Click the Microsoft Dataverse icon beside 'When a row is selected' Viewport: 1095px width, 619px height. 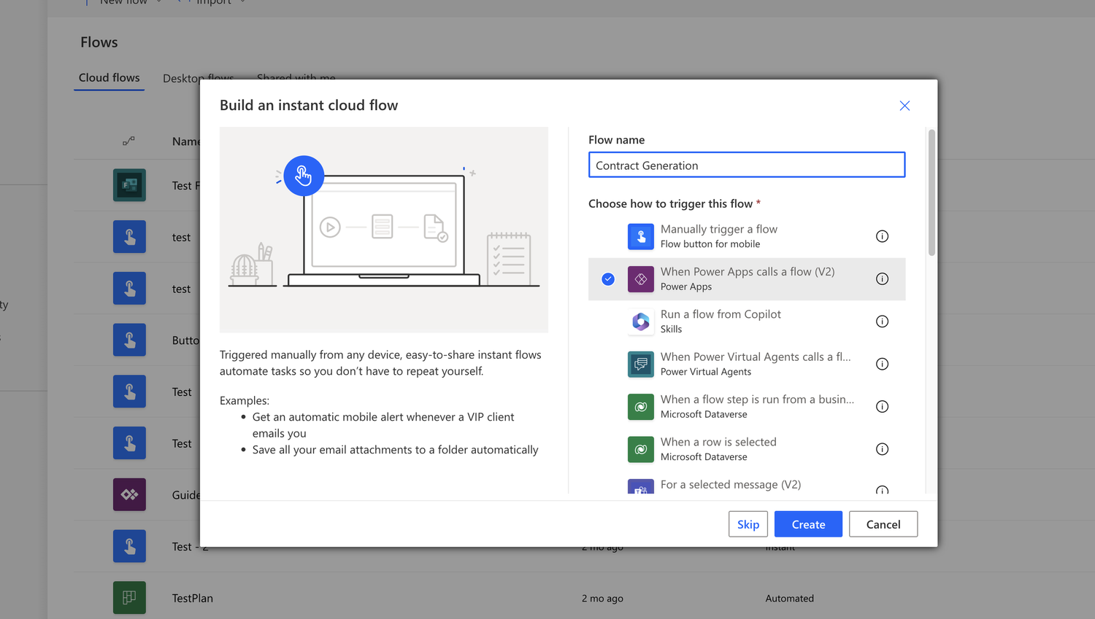click(x=640, y=449)
